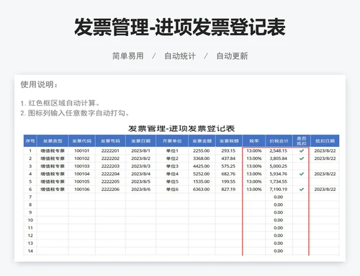Click invoice code cell 100106
This screenshot has height=276, width=360.
(82, 190)
